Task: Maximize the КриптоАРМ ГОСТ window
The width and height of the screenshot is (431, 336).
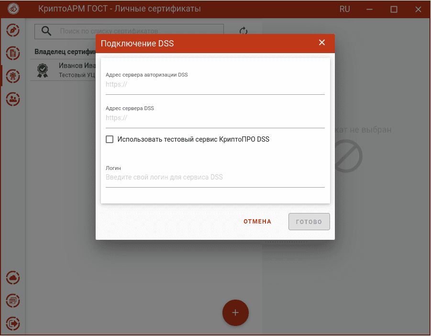Action: 394,10
